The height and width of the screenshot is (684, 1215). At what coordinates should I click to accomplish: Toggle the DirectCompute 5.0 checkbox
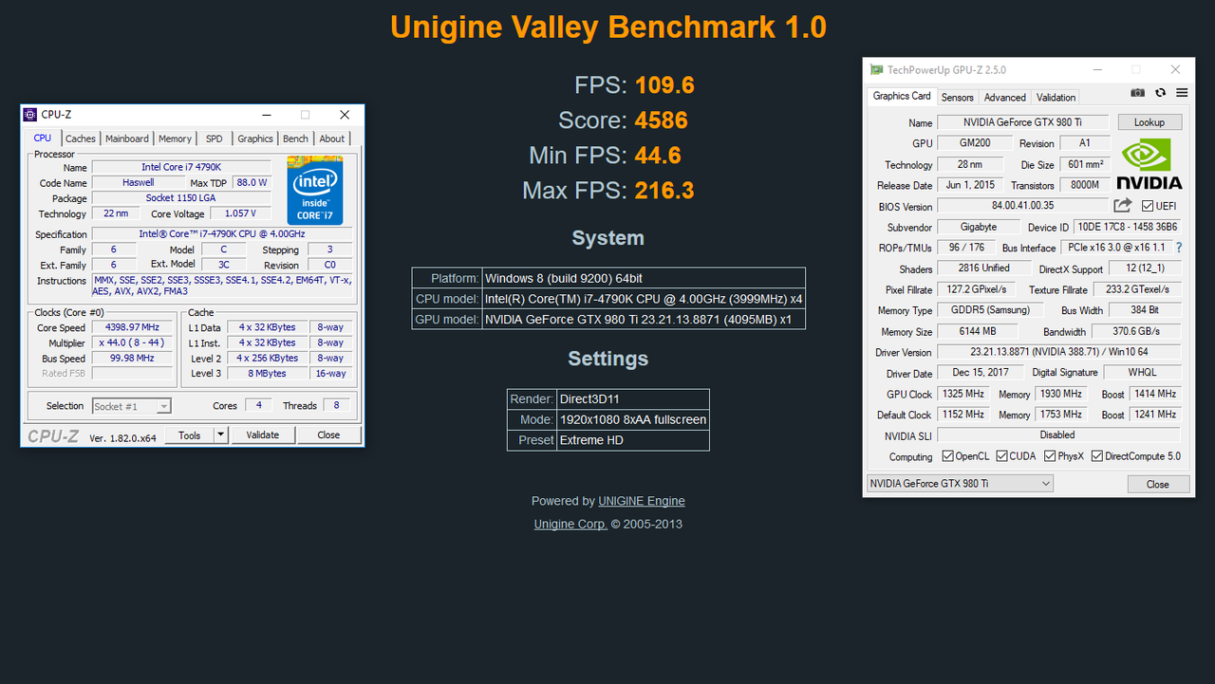point(1097,456)
